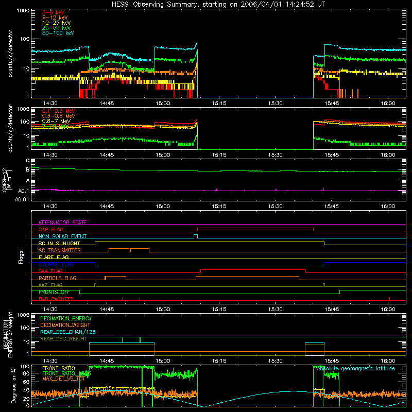The image size is (412, 412).
Task: Click the "Degrees or %" axis title
Action: (14, 386)
